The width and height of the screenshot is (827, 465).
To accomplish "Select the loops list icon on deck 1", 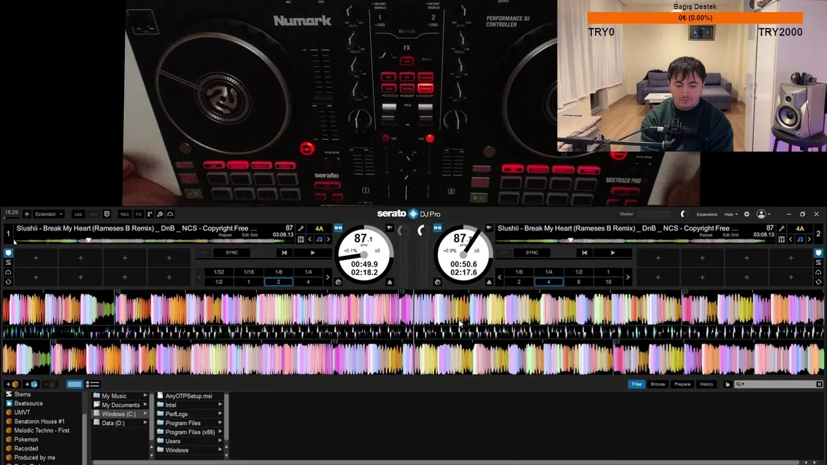I will pos(8,263).
